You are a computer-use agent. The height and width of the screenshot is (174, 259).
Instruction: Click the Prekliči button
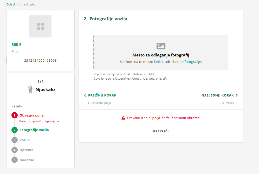click(x=161, y=131)
